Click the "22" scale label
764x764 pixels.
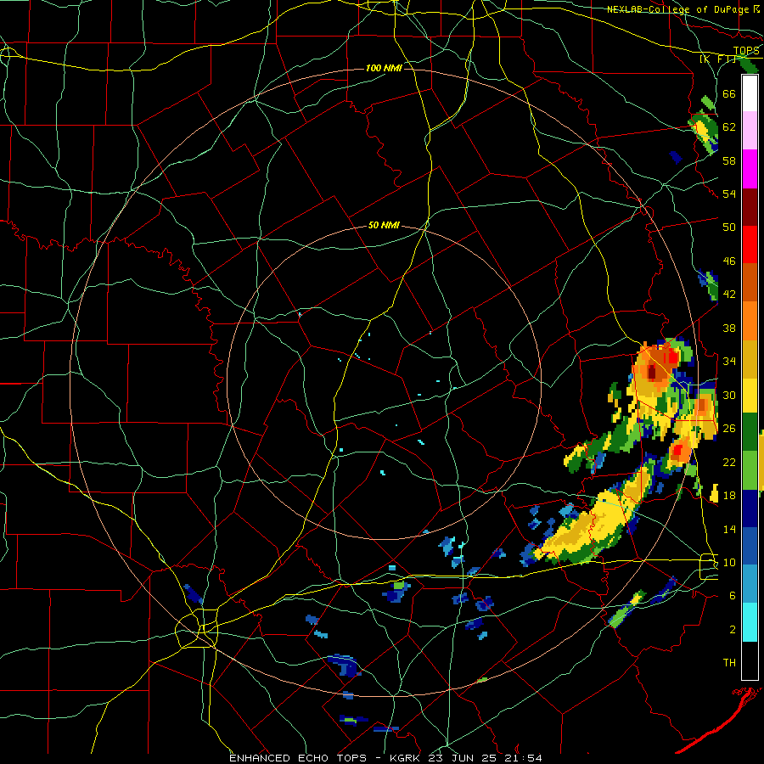(x=729, y=462)
